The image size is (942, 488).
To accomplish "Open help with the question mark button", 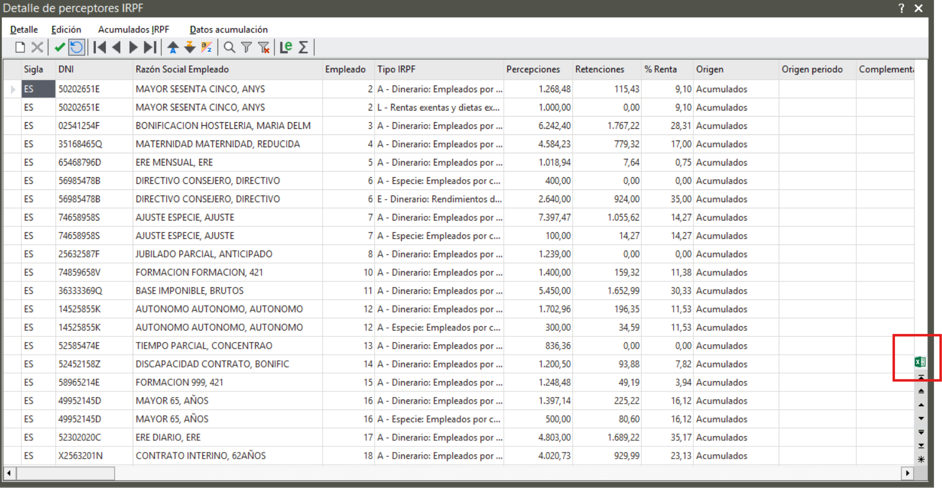I will (x=901, y=9).
